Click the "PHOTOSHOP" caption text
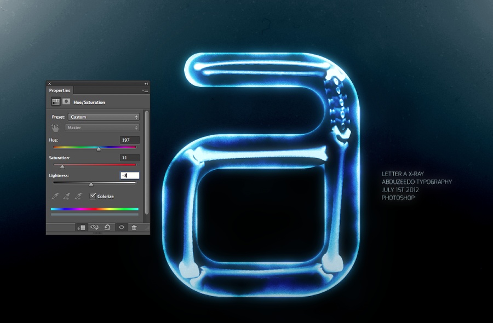This screenshot has width=493, height=323. (398, 198)
